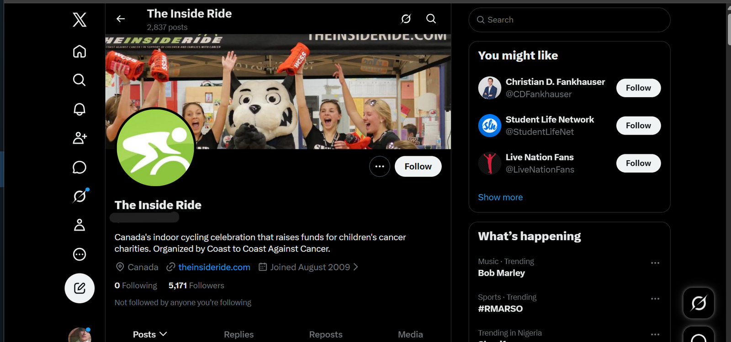731x342 pixels.
Task: Open the follow-people icon in sidebar
Action: point(79,138)
